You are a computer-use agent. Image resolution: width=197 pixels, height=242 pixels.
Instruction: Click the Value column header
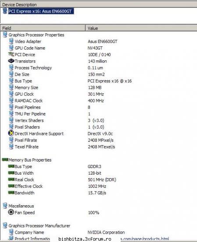coord(141,28)
